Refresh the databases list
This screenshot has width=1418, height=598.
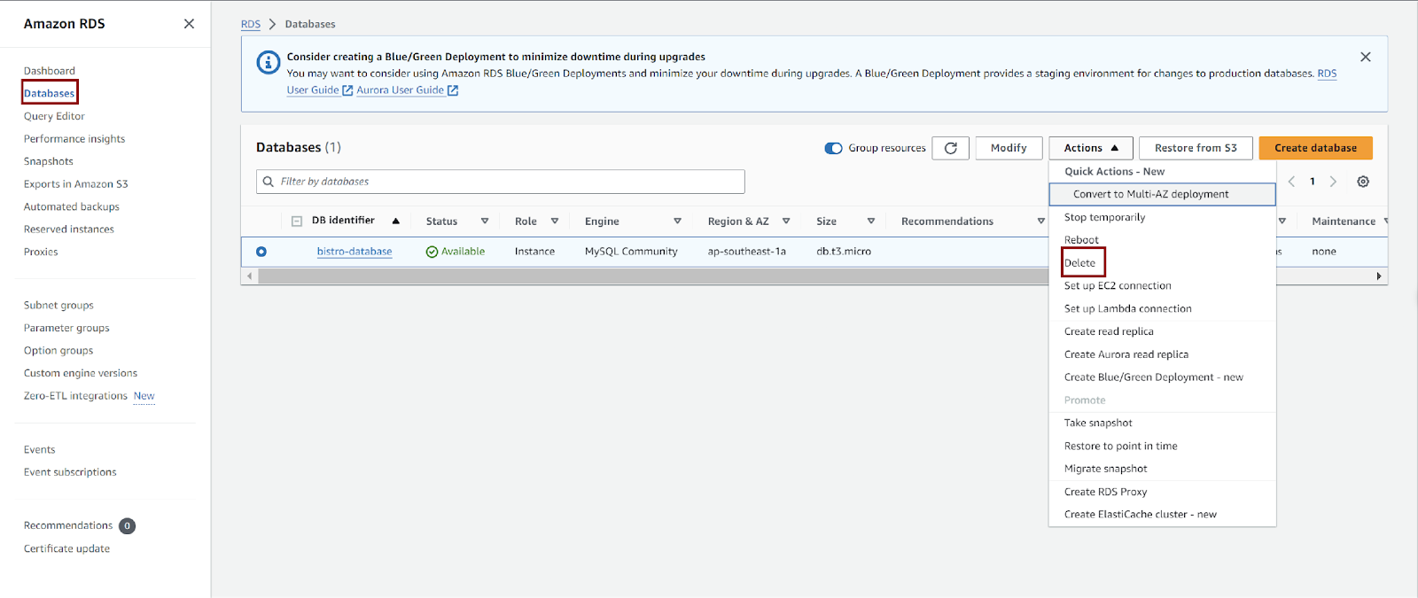tap(951, 148)
